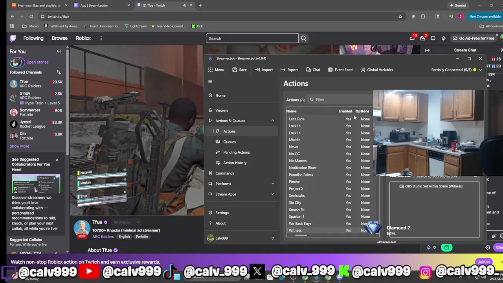Open Browse page on Twitch
503x283 pixels.
point(60,38)
